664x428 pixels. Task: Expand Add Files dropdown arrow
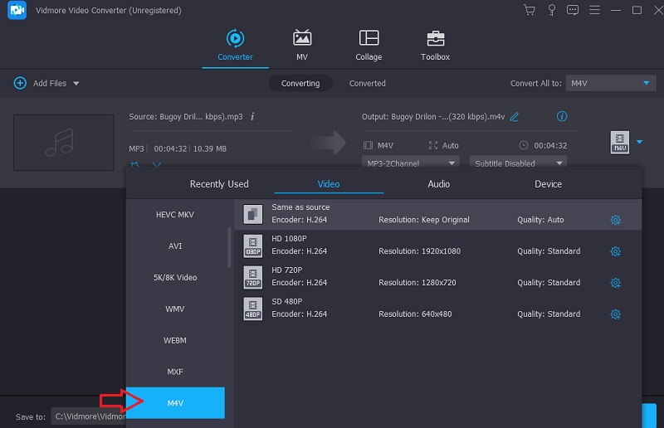(x=76, y=84)
